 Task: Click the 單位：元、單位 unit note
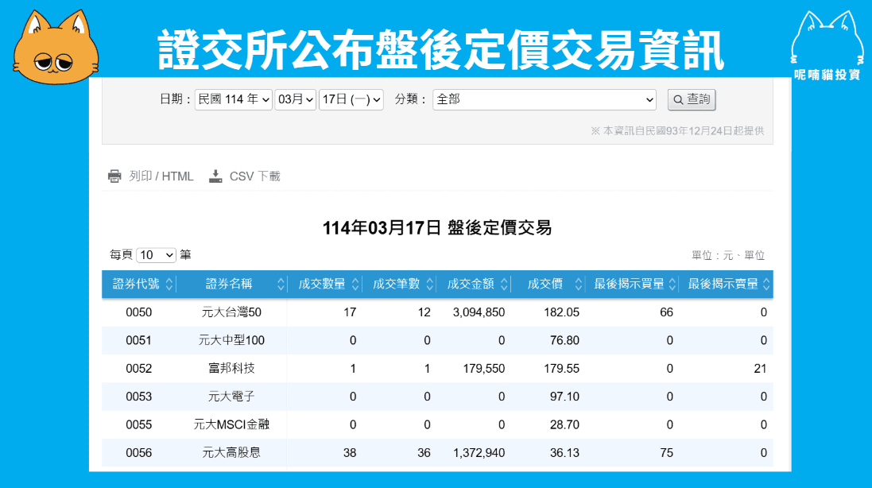728,255
